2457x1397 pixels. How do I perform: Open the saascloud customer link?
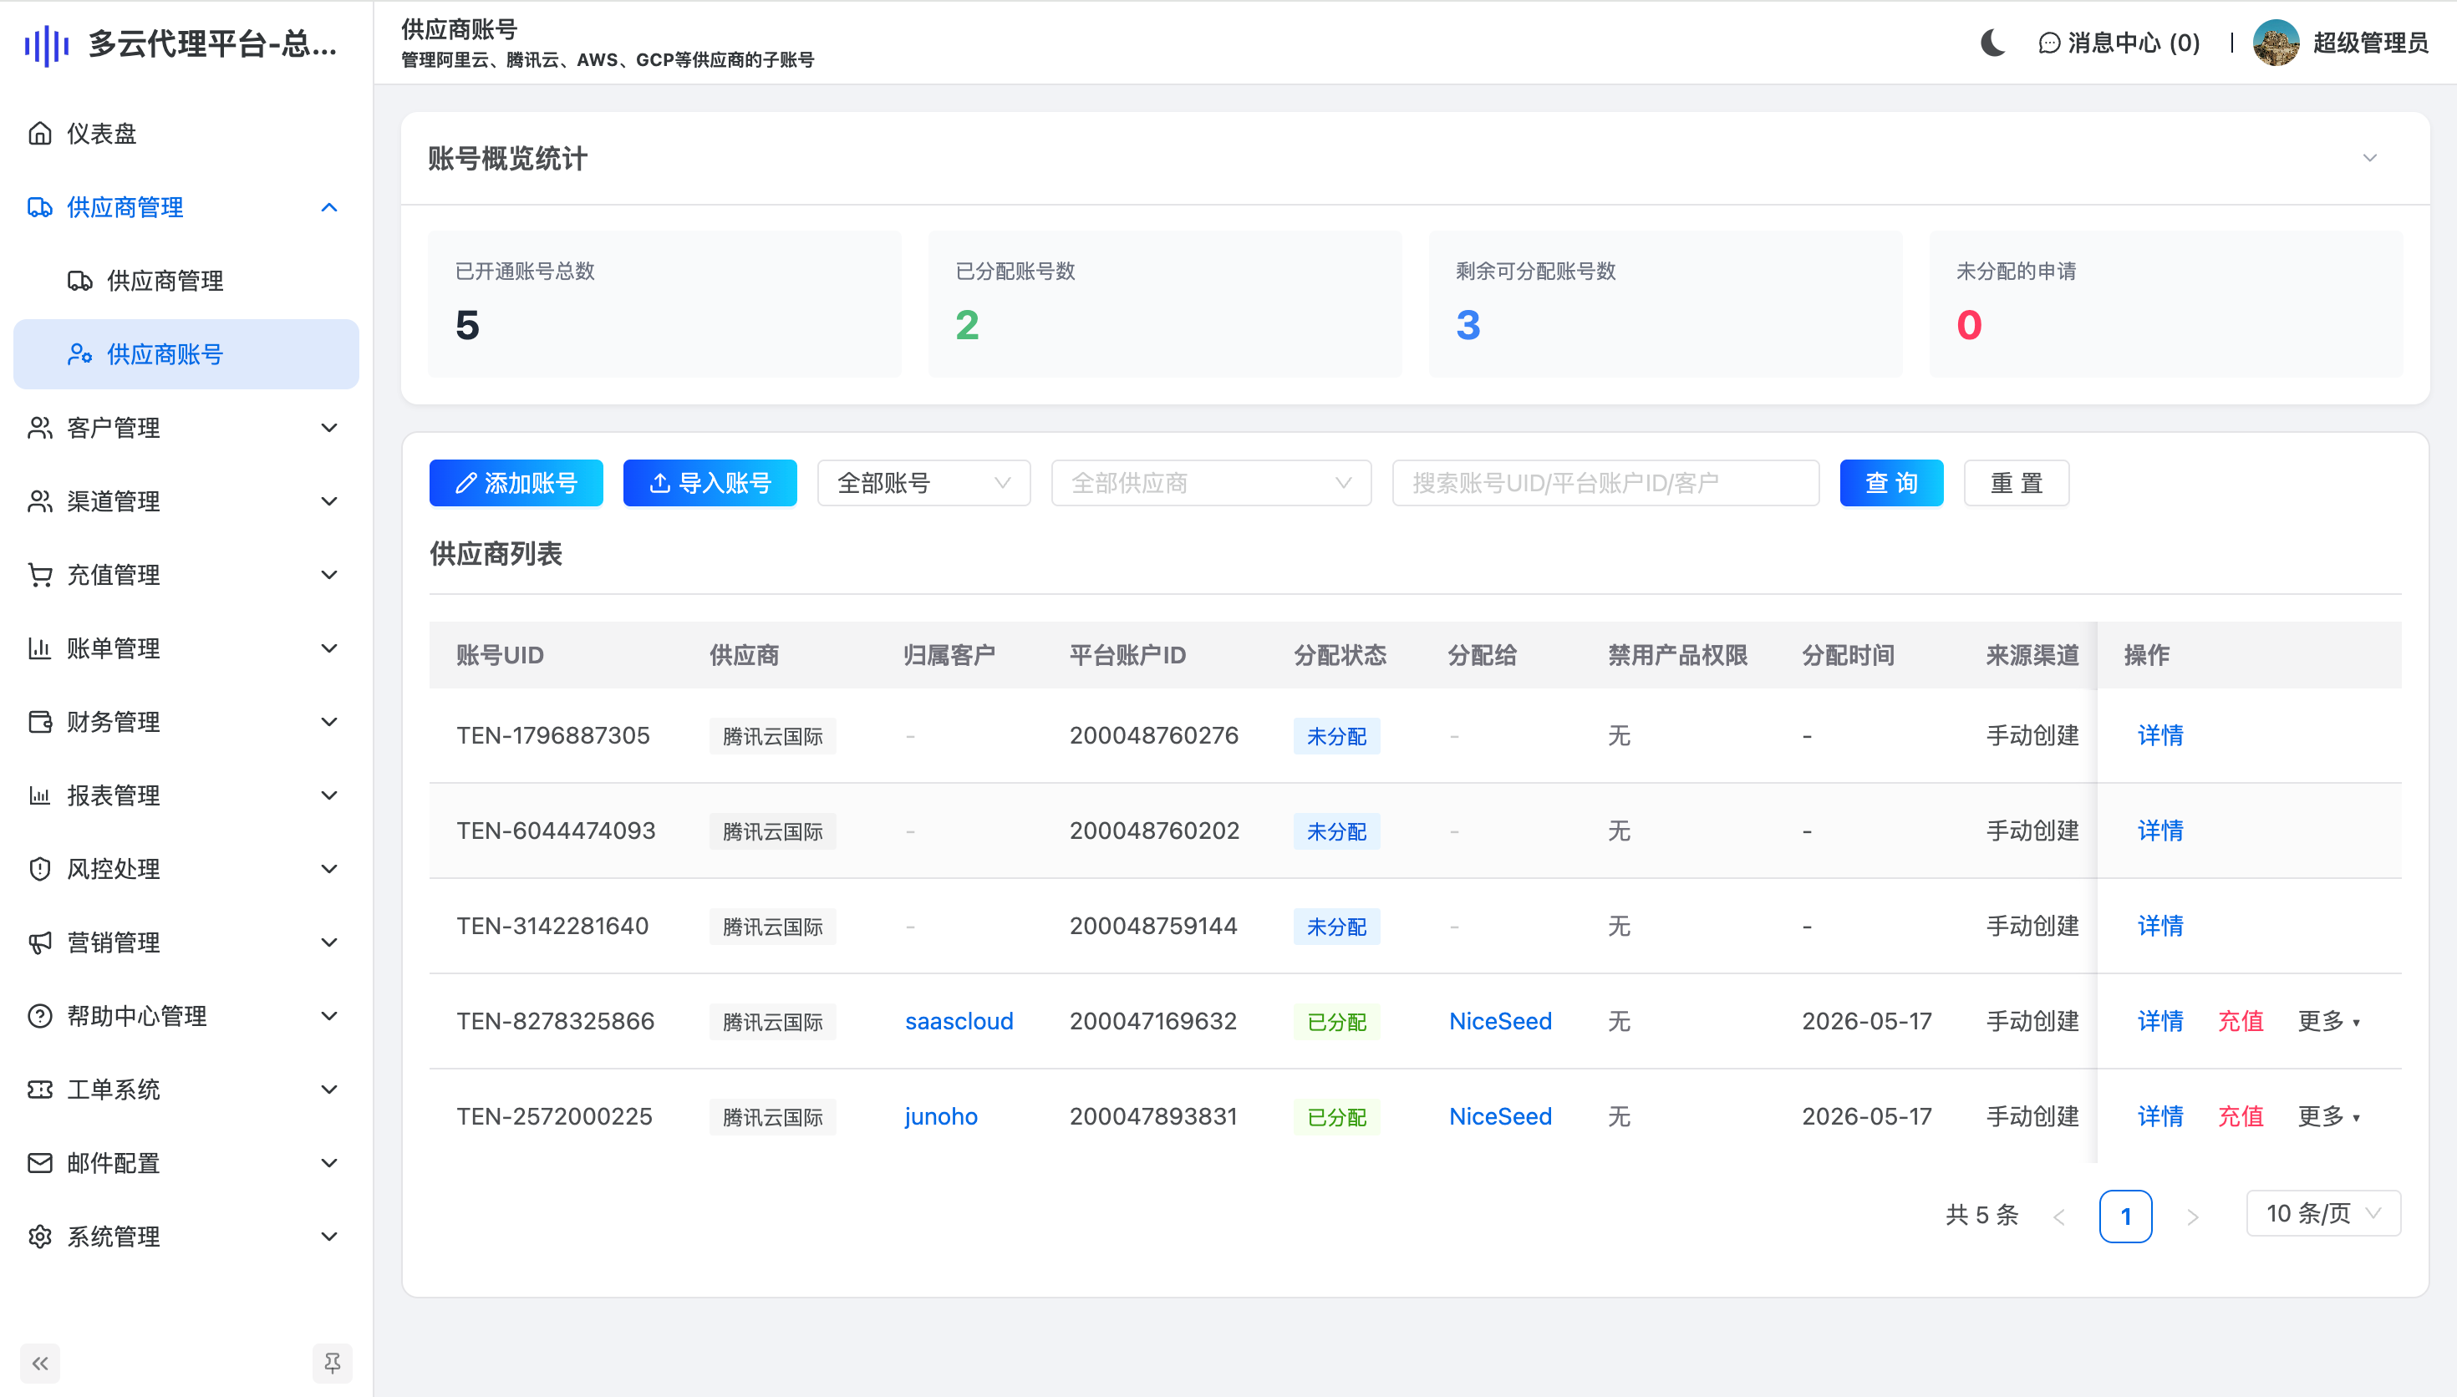tap(959, 1022)
